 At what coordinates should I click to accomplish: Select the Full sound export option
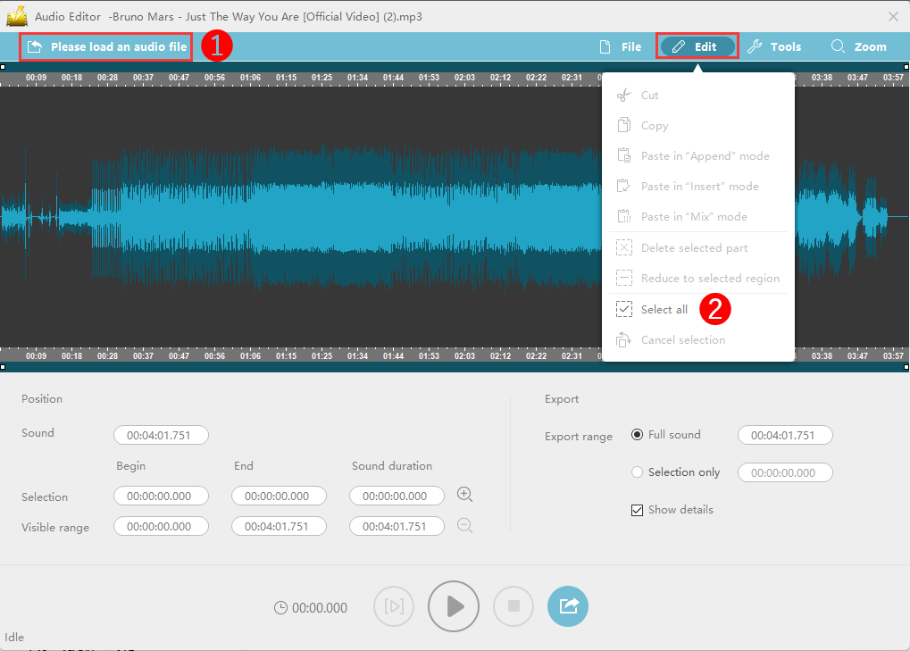click(x=637, y=435)
